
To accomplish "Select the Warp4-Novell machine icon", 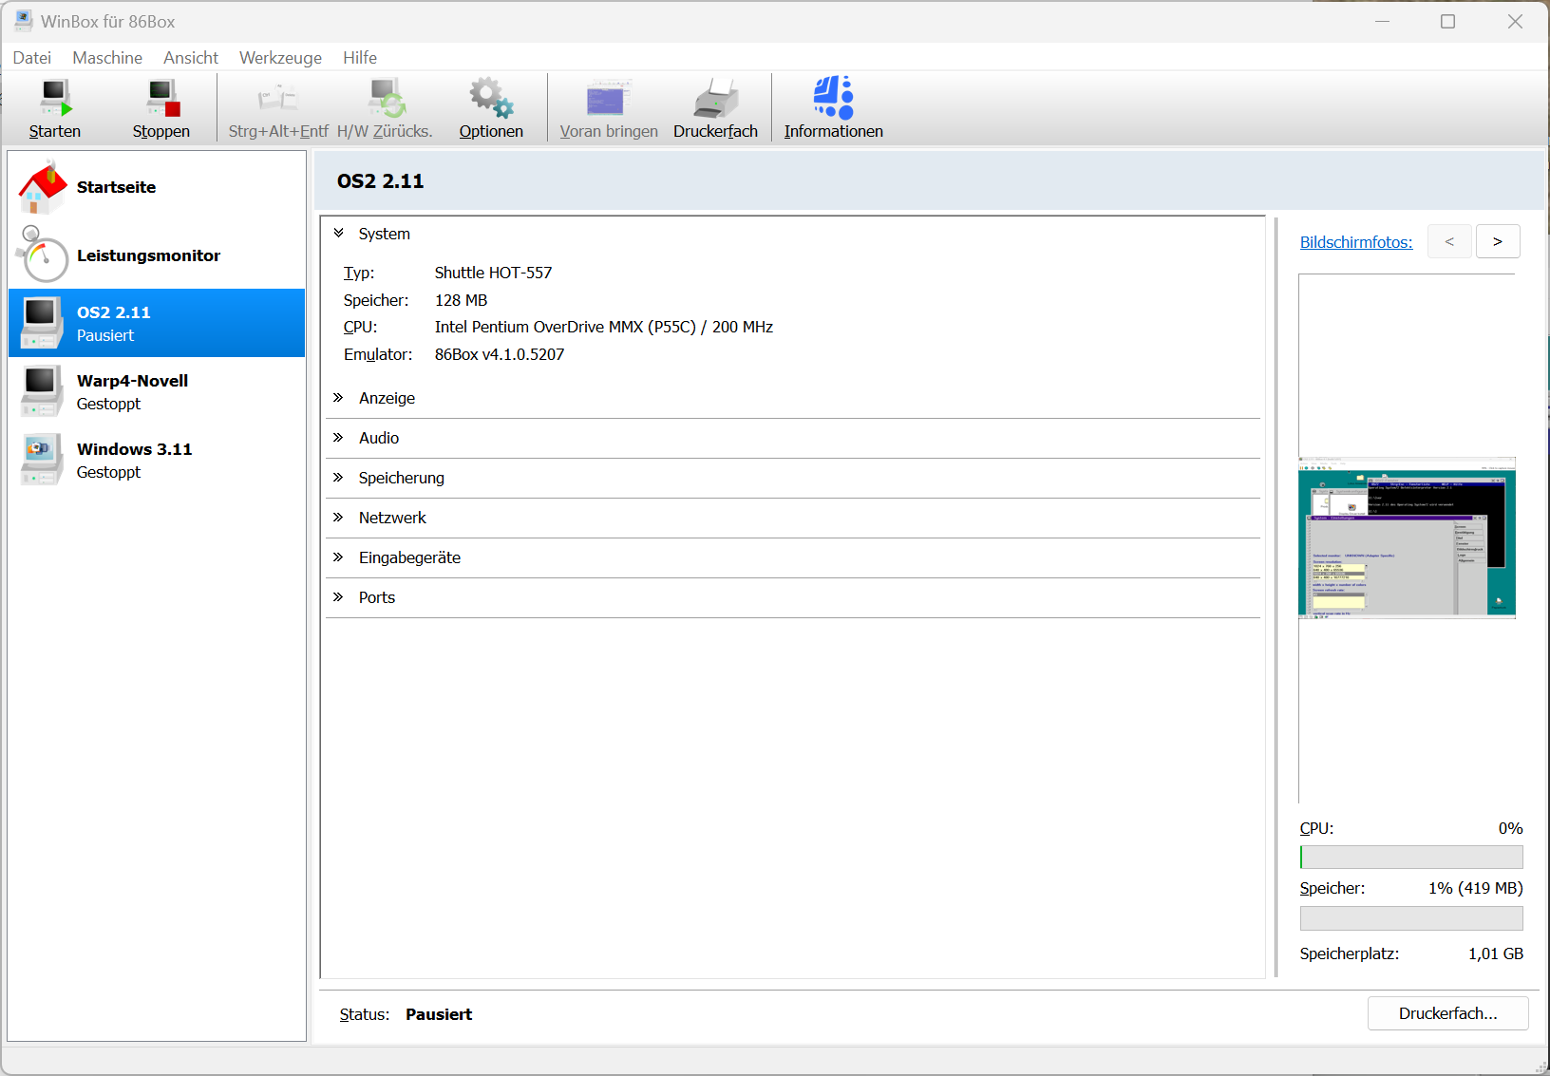I will (42, 391).
